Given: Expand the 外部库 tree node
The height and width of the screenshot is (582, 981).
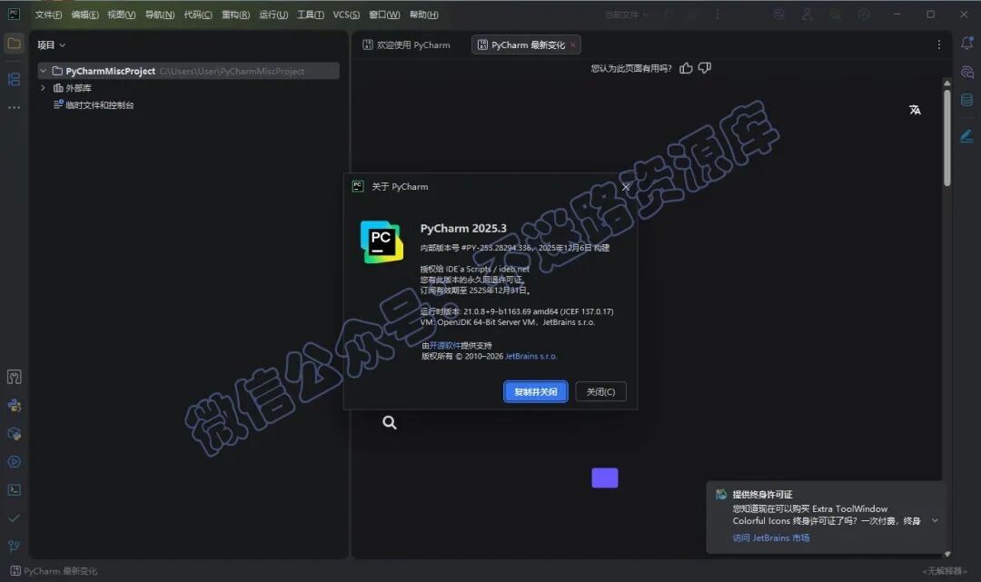Looking at the screenshot, I should (x=43, y=88).
